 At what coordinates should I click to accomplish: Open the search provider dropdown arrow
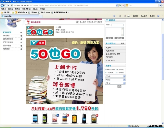point(162,5)
